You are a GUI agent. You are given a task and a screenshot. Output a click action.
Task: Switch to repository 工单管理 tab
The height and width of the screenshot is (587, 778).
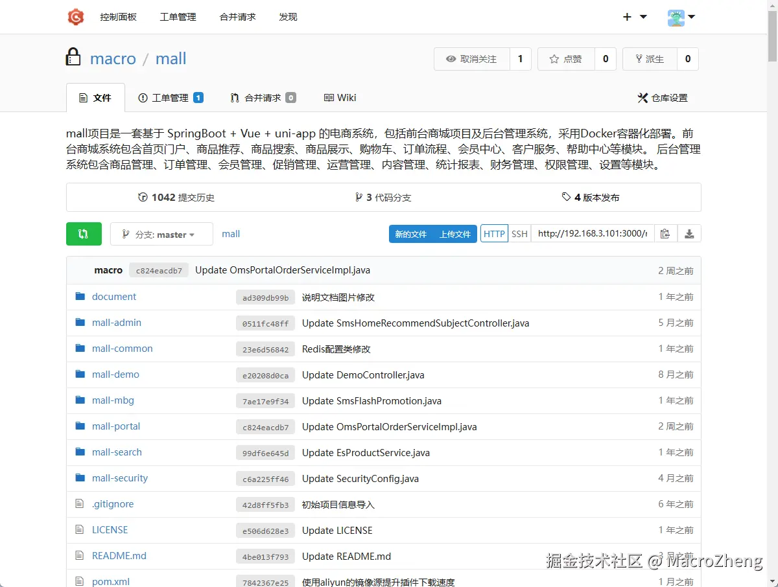[x=171, y=98]
